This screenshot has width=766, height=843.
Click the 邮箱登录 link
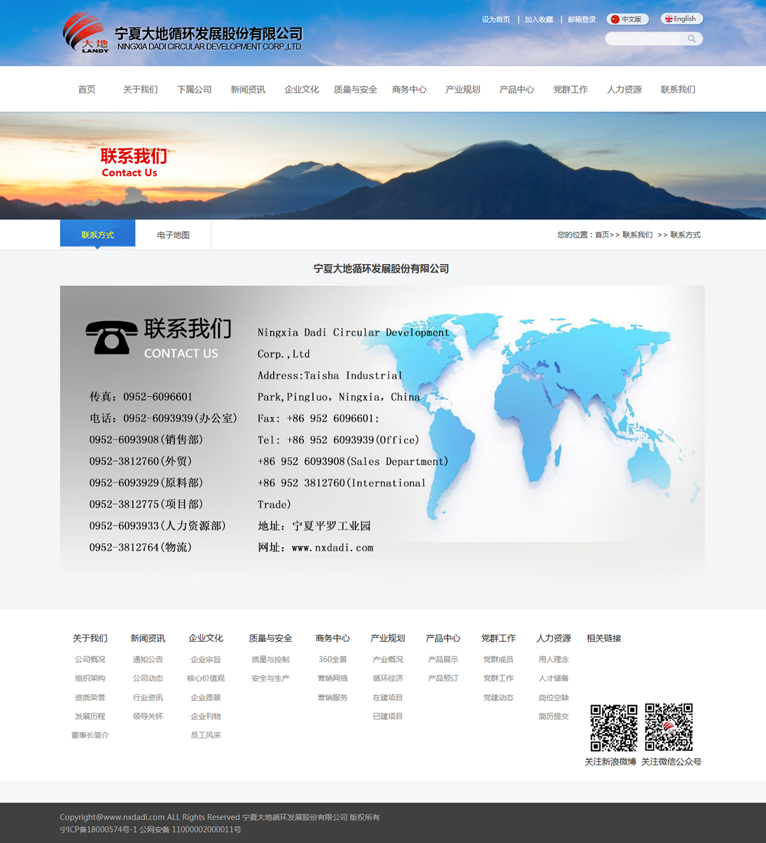[x=582, y=20]
